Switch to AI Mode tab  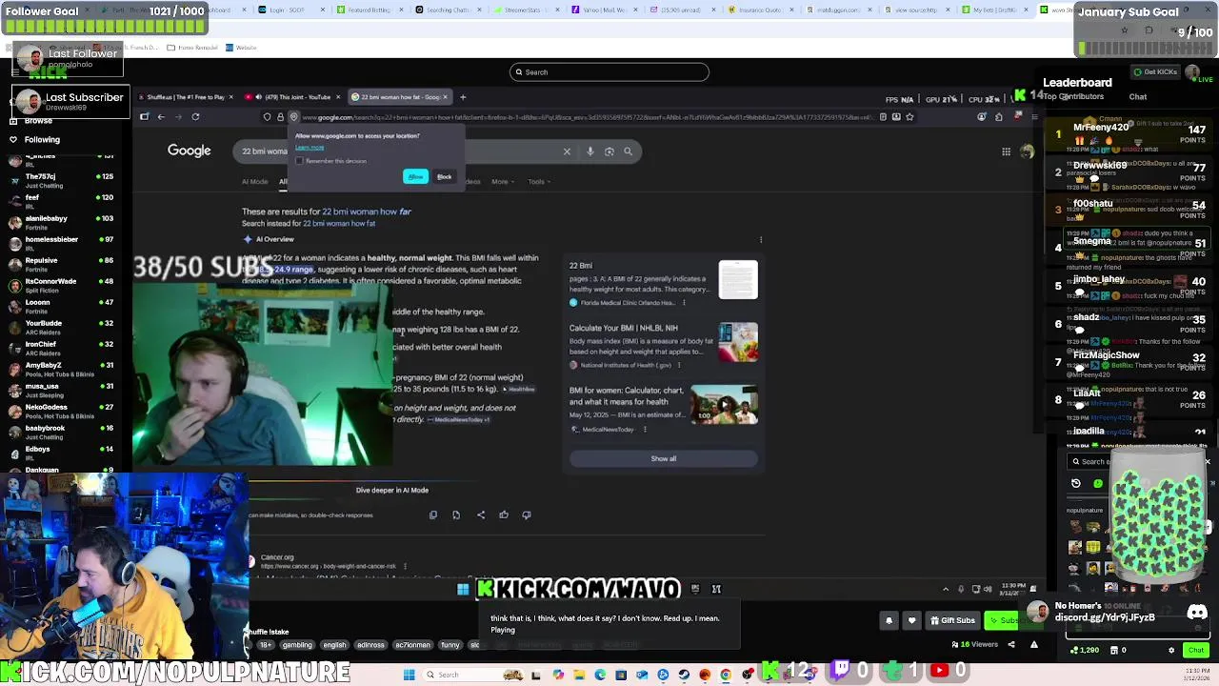pos(254,181)
